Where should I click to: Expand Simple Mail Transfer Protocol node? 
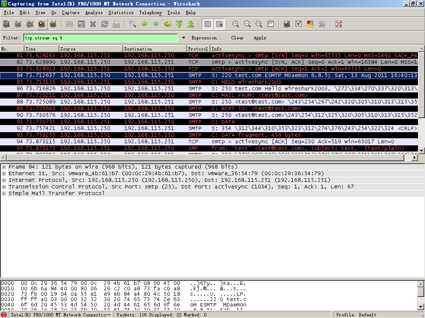pos(4,193)
